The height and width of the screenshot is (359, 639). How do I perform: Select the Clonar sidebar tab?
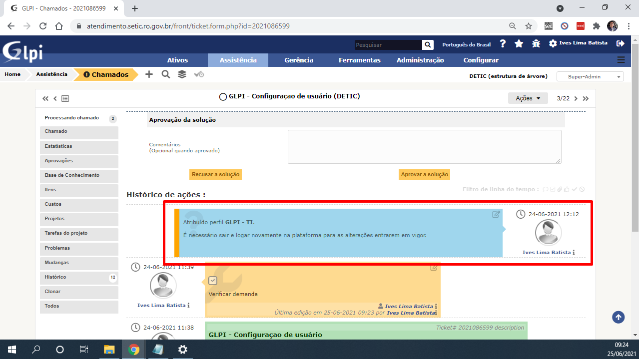(79, 292)
